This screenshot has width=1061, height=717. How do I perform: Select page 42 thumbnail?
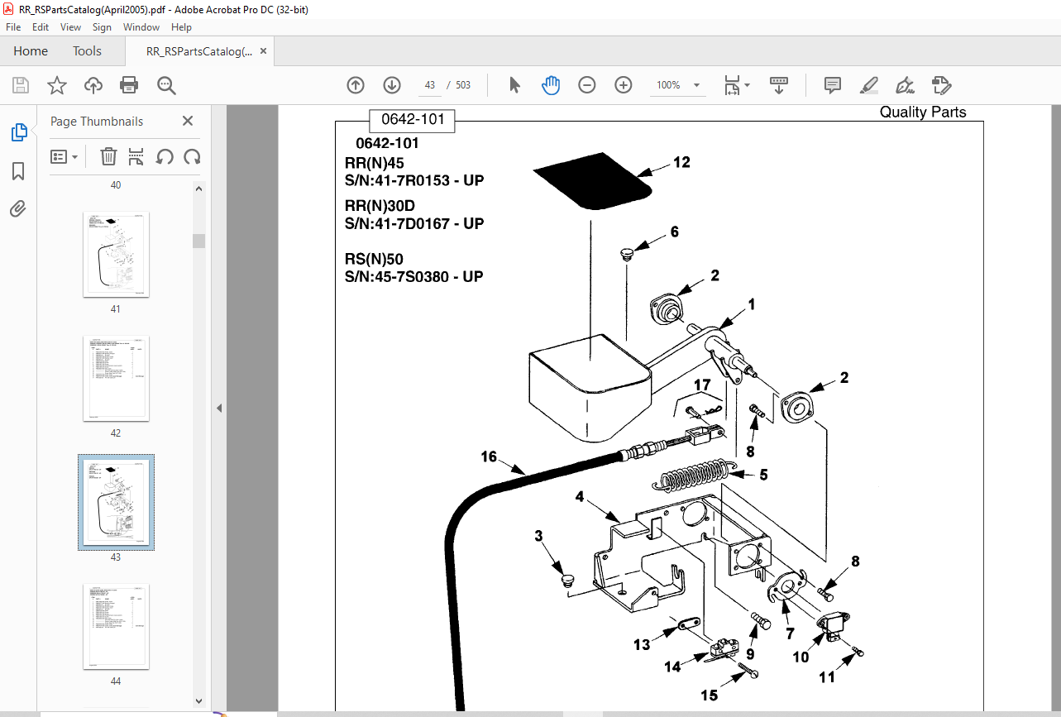point(116,378)
